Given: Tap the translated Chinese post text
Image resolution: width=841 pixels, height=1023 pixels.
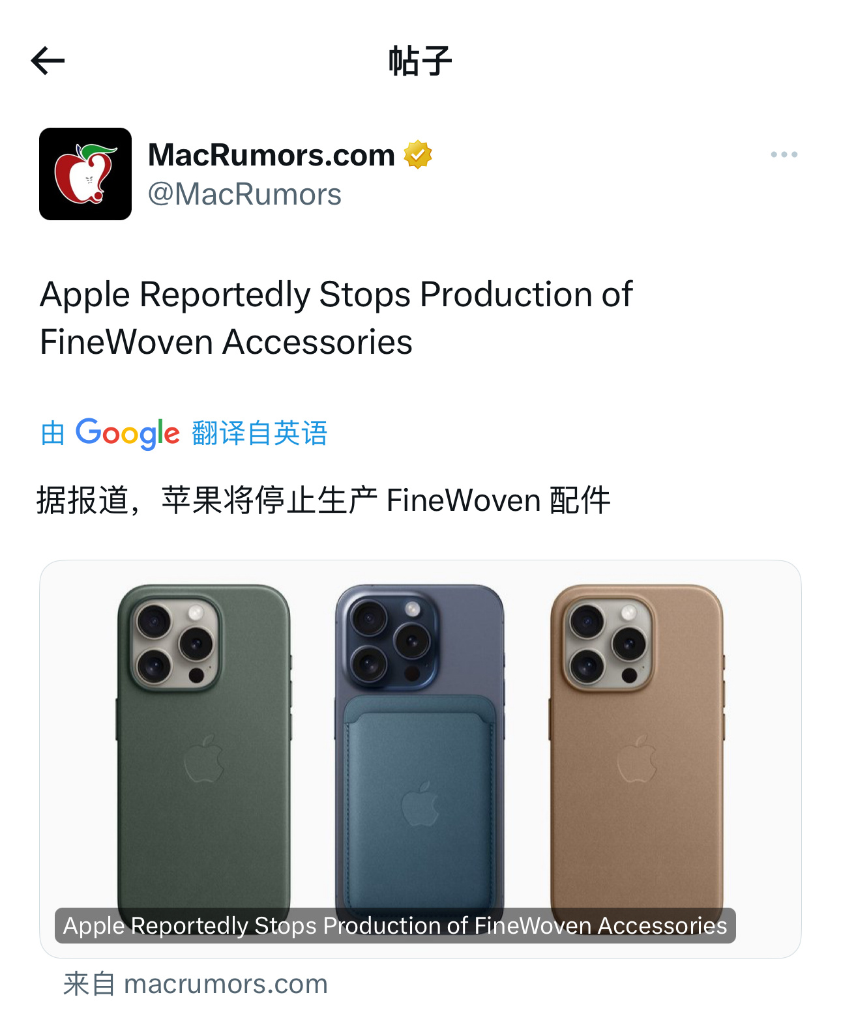Looking at the screenshot, I should tap(323, 500).
